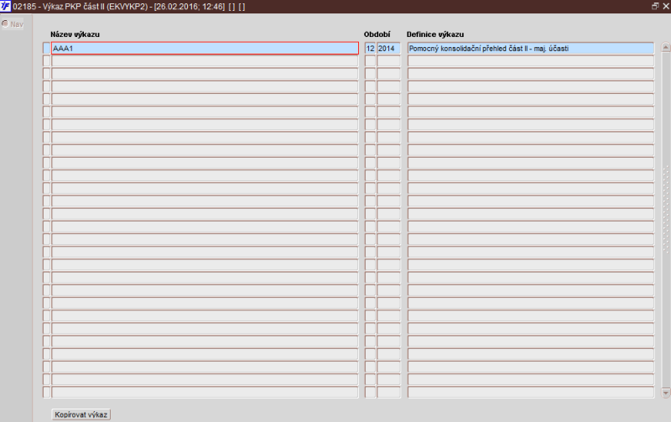Select the Pomocný konsolidační přehled definition field

click(531, 49)
